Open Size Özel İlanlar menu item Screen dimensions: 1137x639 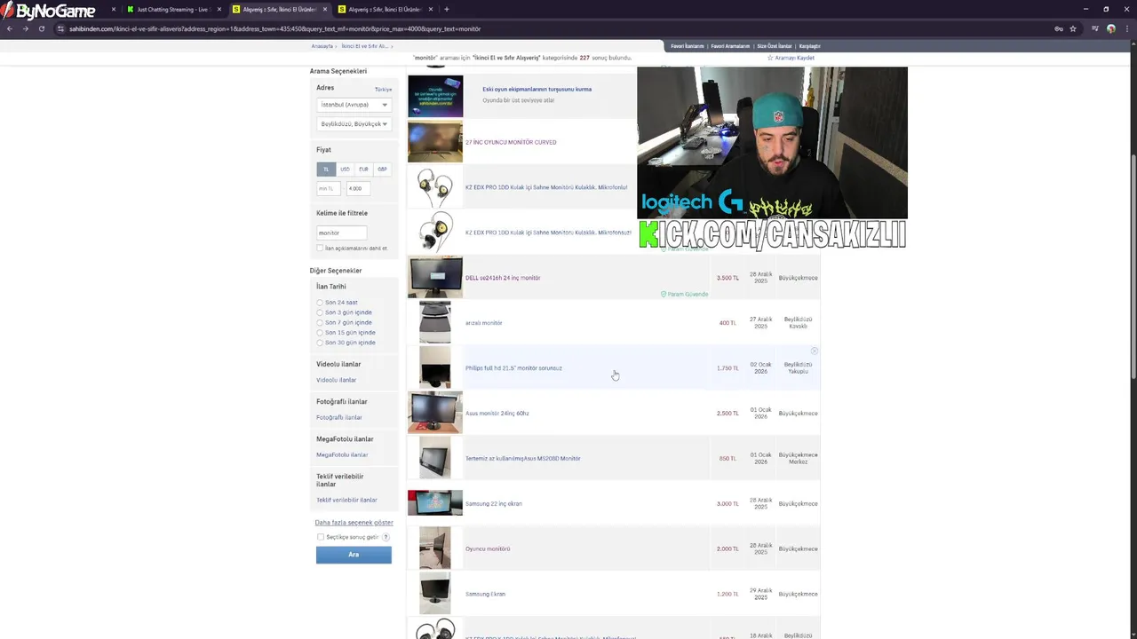pyautogui.click(x=775, y=46)
